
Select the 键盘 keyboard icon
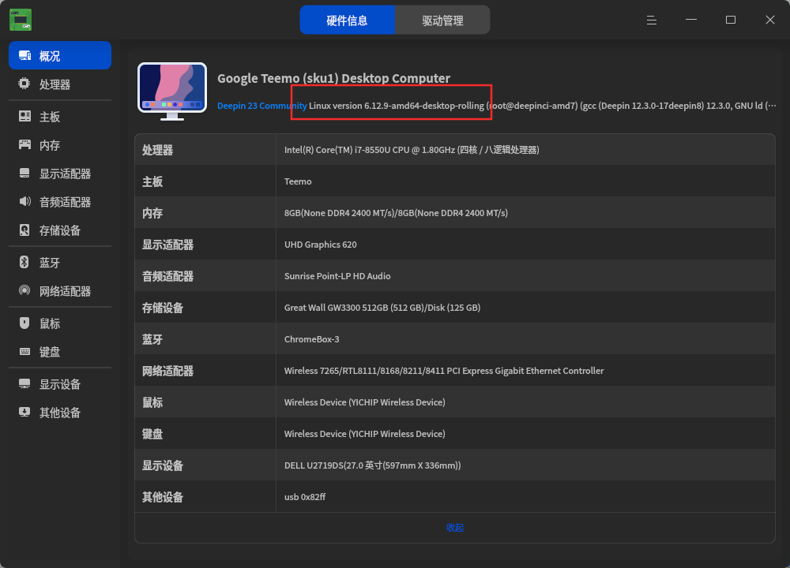click(x=24, y=351)
